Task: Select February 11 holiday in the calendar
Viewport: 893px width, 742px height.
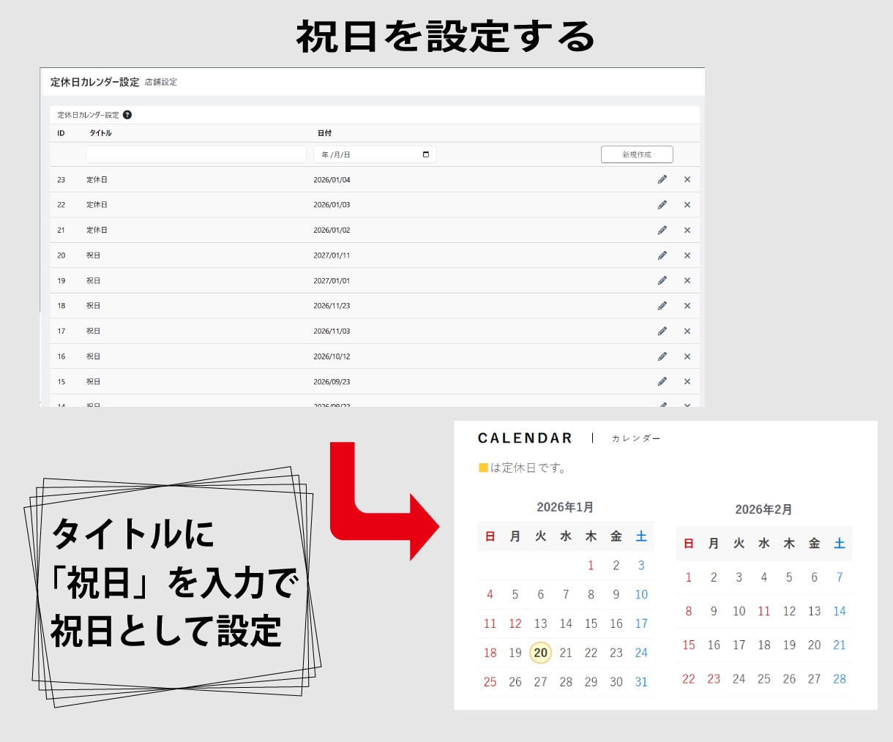Action: point(763,611)
